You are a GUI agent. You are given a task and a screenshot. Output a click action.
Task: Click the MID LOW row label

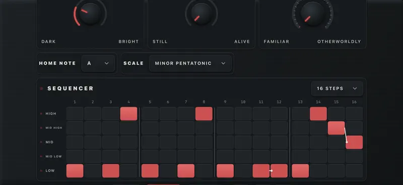point(54,156)
